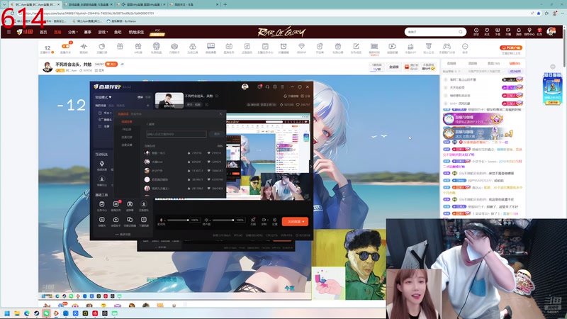The image size is (567, 319).
Task: Toggle the orange live switch in streamer toolbar
Action: pyautogui.click(x=66, y=46)
